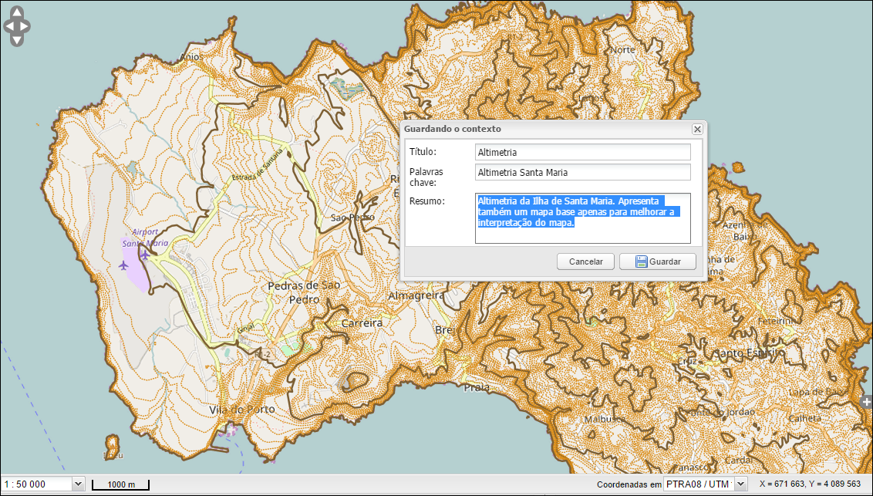
Task: Pan the map west with left arrow
Action: click(x=8, y=26)
